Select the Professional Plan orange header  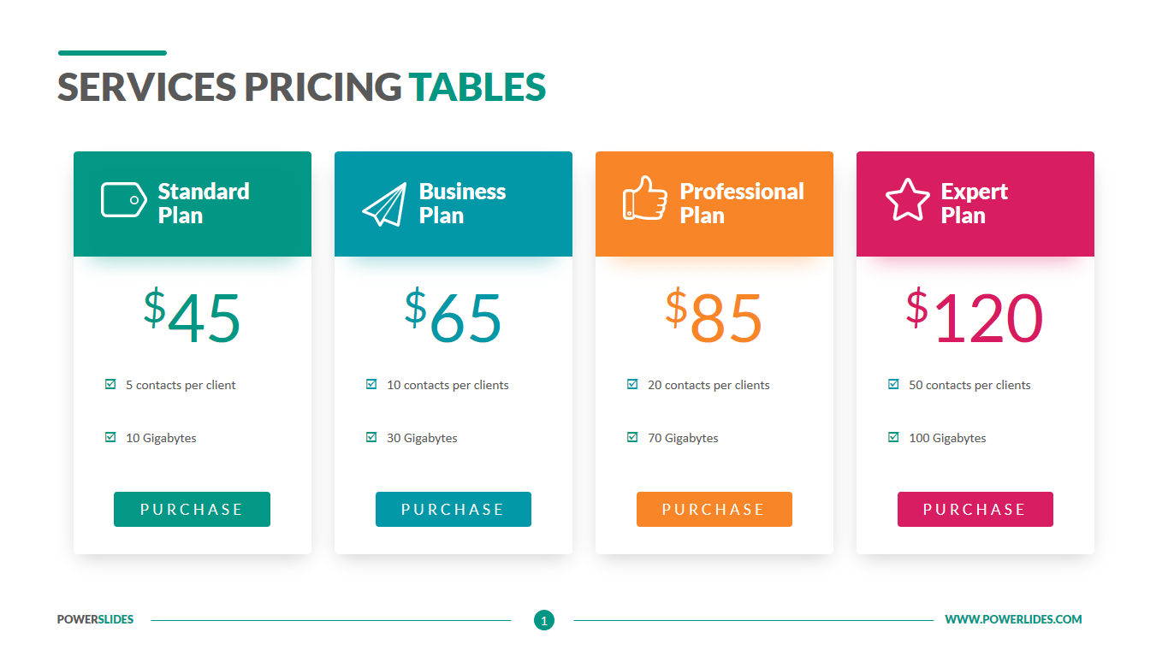coord(714,204)
